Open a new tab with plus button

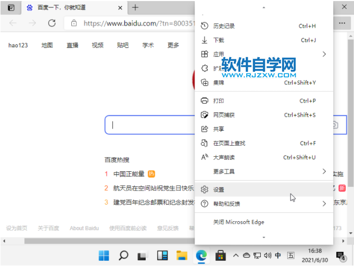135,8
